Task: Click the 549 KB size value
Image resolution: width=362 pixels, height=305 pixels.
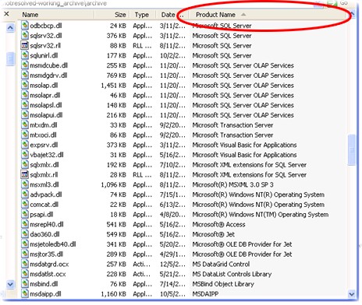Action: [x=116, y=234]
